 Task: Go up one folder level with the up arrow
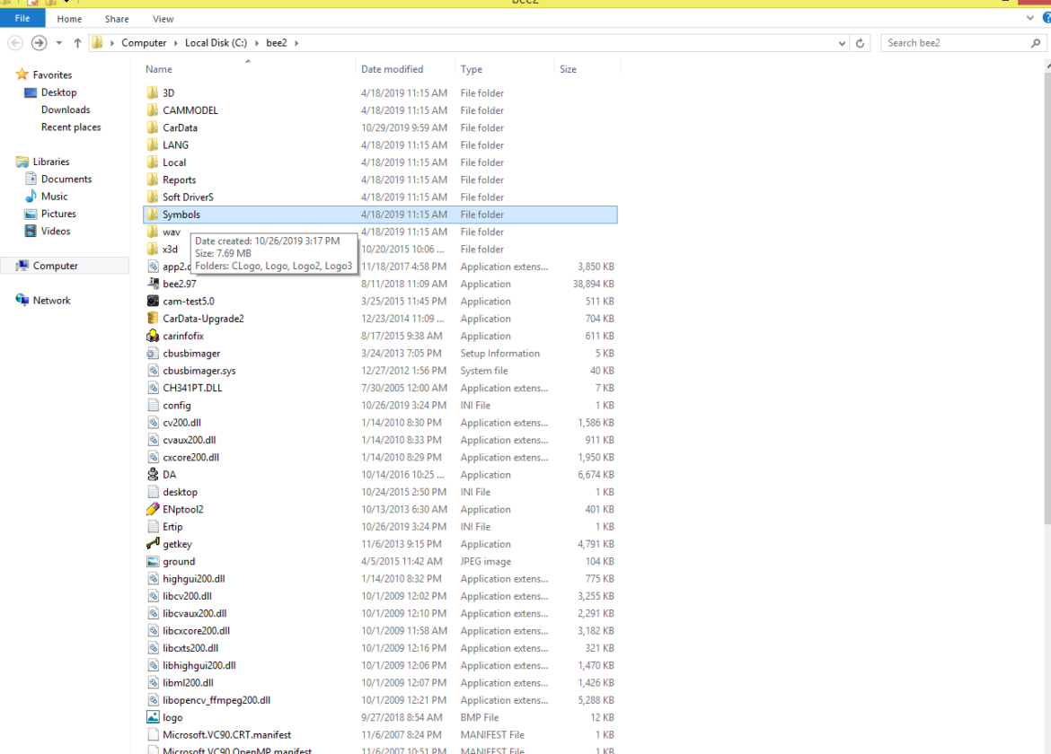click(x=77, y=43)
